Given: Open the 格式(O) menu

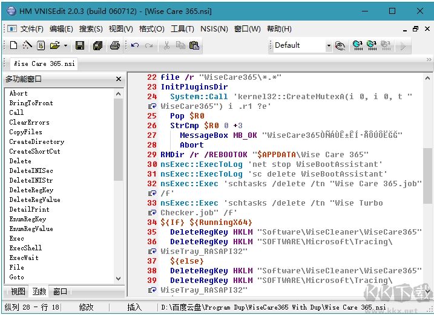Looking at the screenshot, I should click(x=151, y=28).
